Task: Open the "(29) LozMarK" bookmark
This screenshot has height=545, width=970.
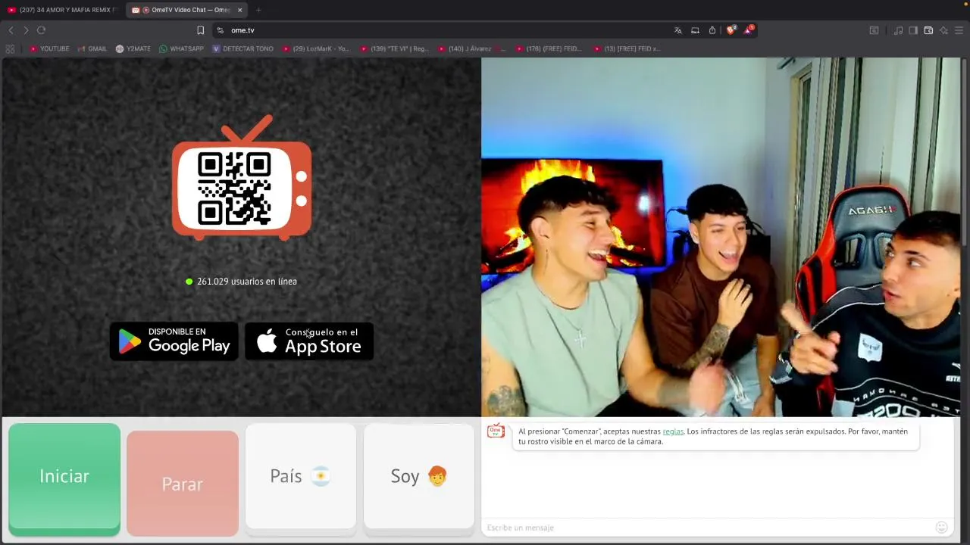Action: pos(316,48)
